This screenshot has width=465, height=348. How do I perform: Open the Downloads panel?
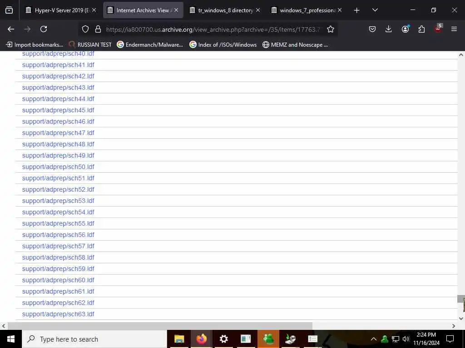[x=389, y=29]
